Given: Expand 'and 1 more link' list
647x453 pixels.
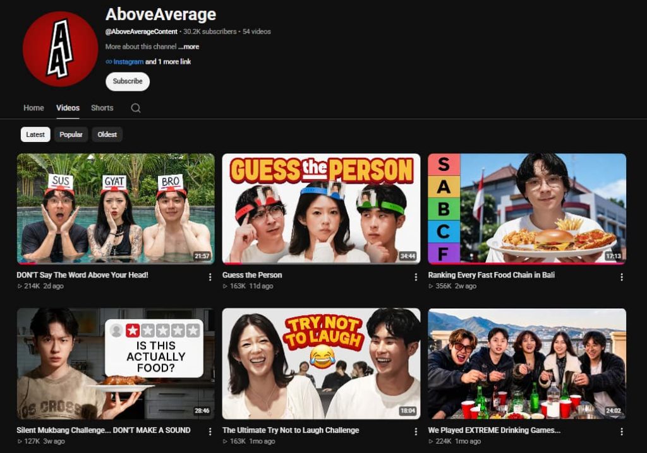Looking at the screenshot, I should tap(168, 62).
